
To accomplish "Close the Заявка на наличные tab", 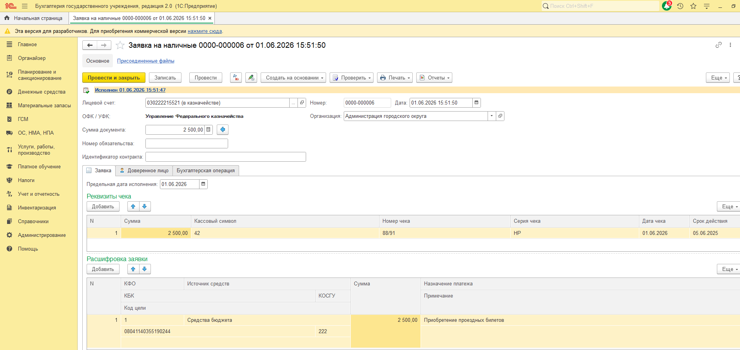I will pyautogui.click(x=210, y=18).
